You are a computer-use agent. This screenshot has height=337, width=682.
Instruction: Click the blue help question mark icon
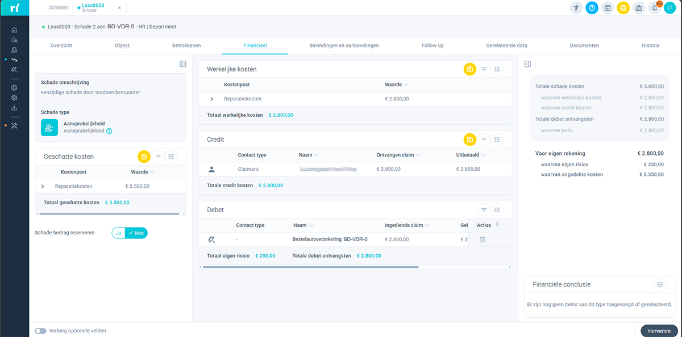click(x=592, y=8)
